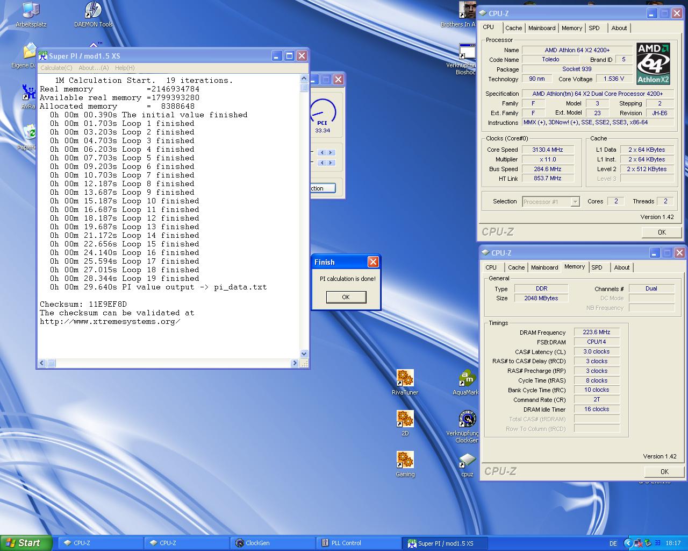Select About tab in lower CPU-Z window
Image resolution: width=688 pixels, height=551 pixels.
pos(622,267)
